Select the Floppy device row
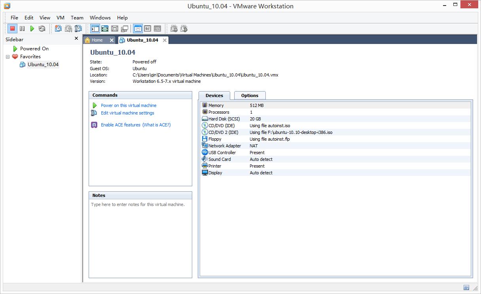 point(336,139)
